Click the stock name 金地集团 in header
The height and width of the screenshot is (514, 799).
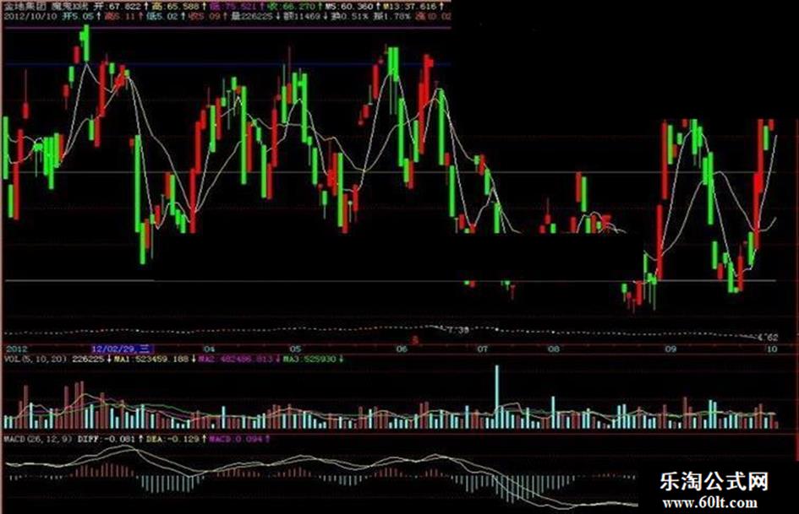25,6
